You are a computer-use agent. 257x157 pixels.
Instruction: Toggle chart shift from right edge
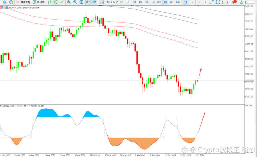pyautogui.click(x=95, y=2)
